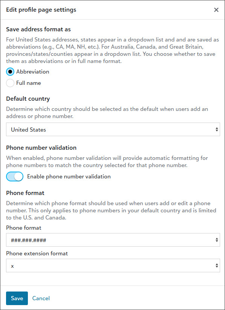Click the Default country dropdown stepper arrows
The width and height of the screenshot is (225, 310).
tap(217, 129)
